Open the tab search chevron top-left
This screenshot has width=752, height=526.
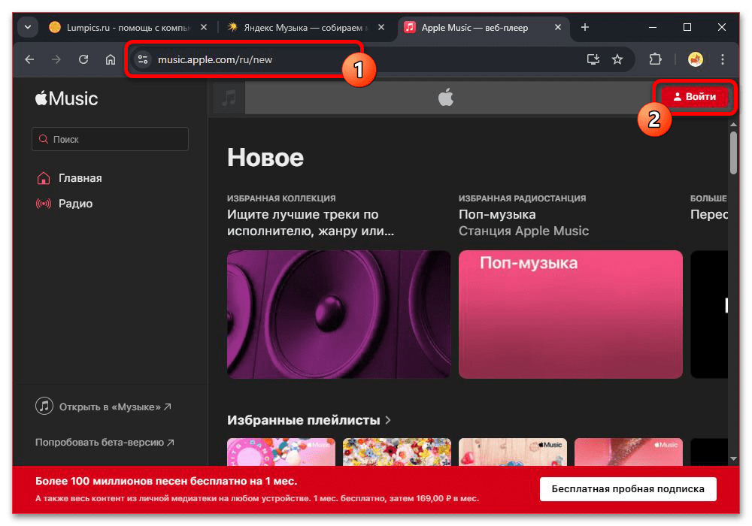pyautogui.click(x=27, y=27)
